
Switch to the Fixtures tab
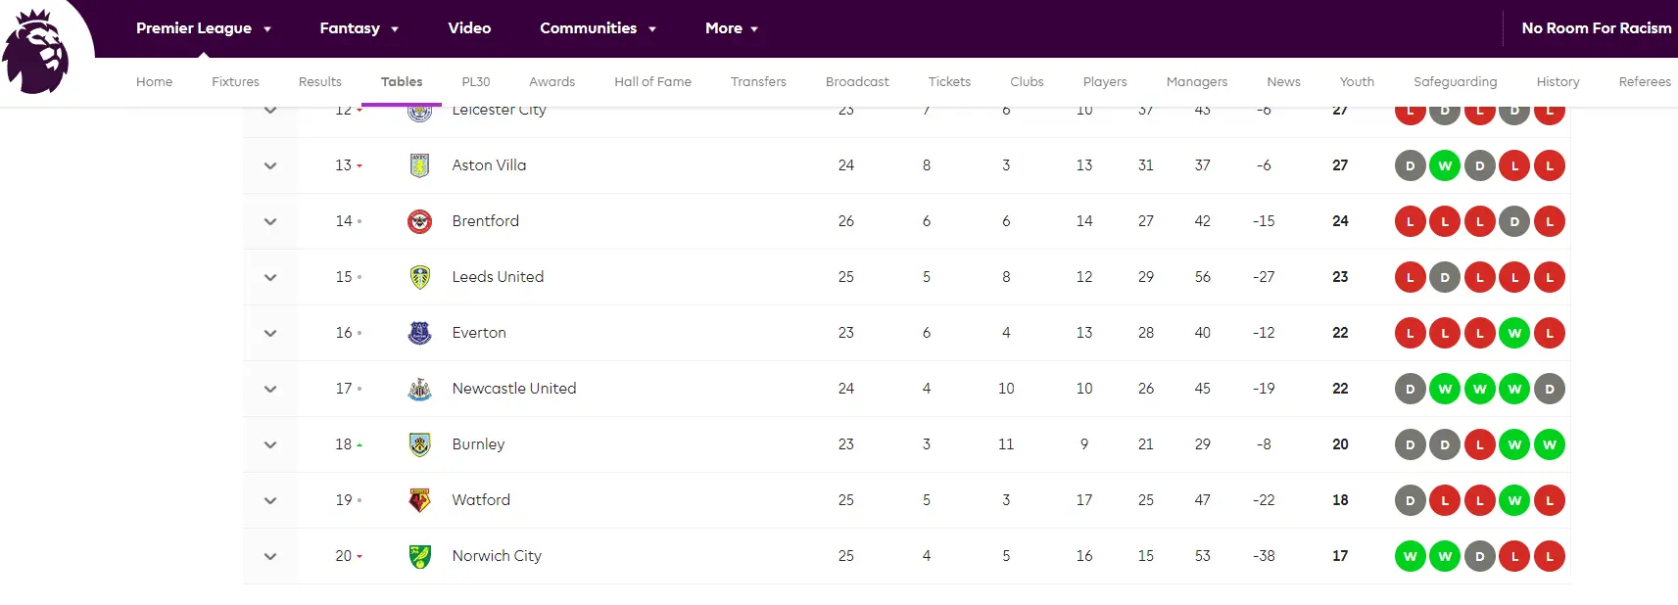click(235, 82)
